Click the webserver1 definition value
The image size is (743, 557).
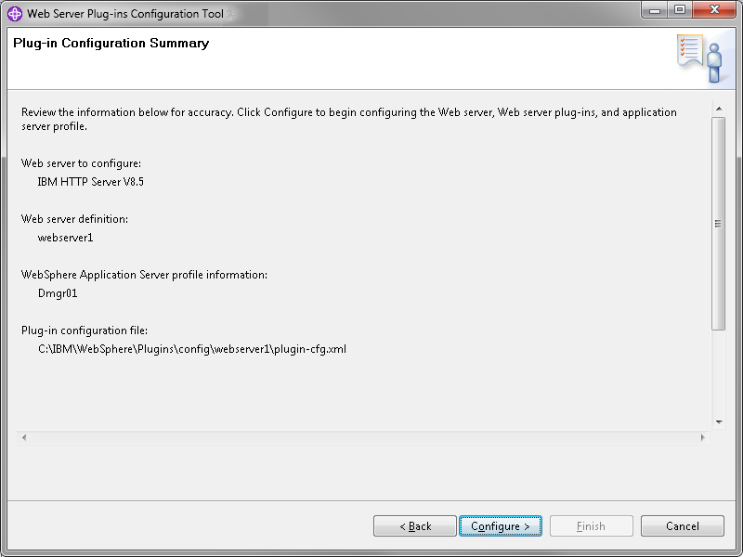pyautogui.click(x=65, y=238)
